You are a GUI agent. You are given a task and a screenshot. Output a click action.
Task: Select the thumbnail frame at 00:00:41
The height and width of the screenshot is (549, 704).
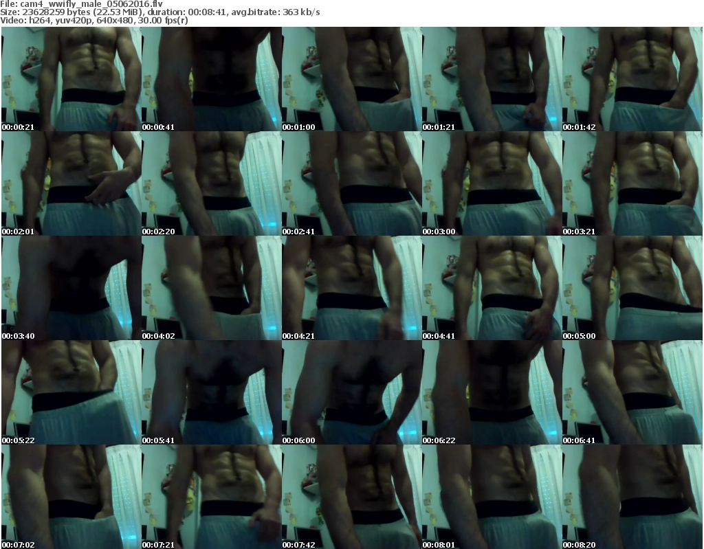(x=212, y=79)
